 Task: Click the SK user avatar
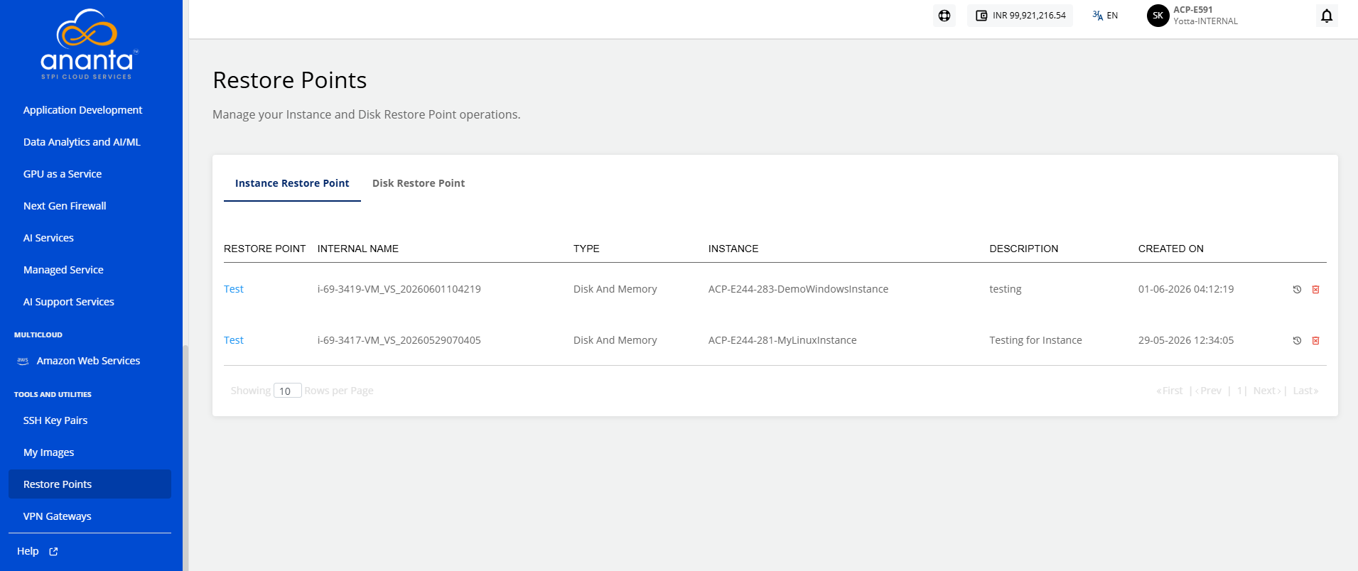(x=1158, y=16)
